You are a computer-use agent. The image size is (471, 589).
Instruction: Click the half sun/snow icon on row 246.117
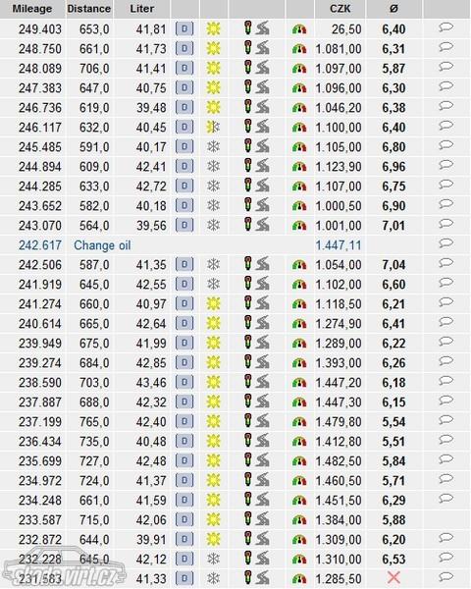pos(213,128)
